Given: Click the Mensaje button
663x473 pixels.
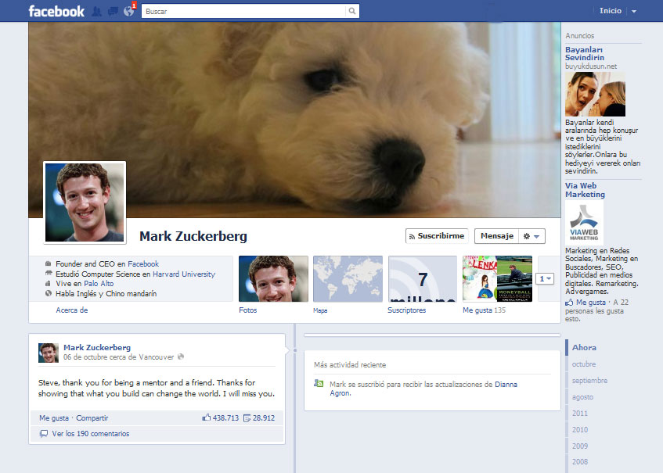Looking at the screenshot, I should 497,236.
